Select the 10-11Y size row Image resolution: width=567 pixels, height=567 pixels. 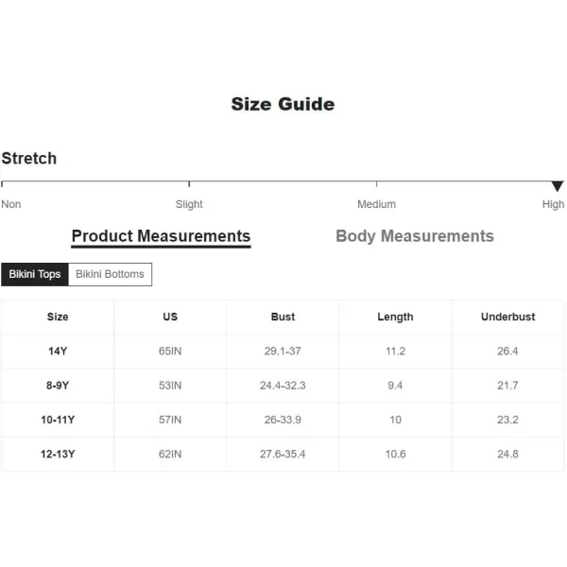pyautogui.click(x=283, y=420)
